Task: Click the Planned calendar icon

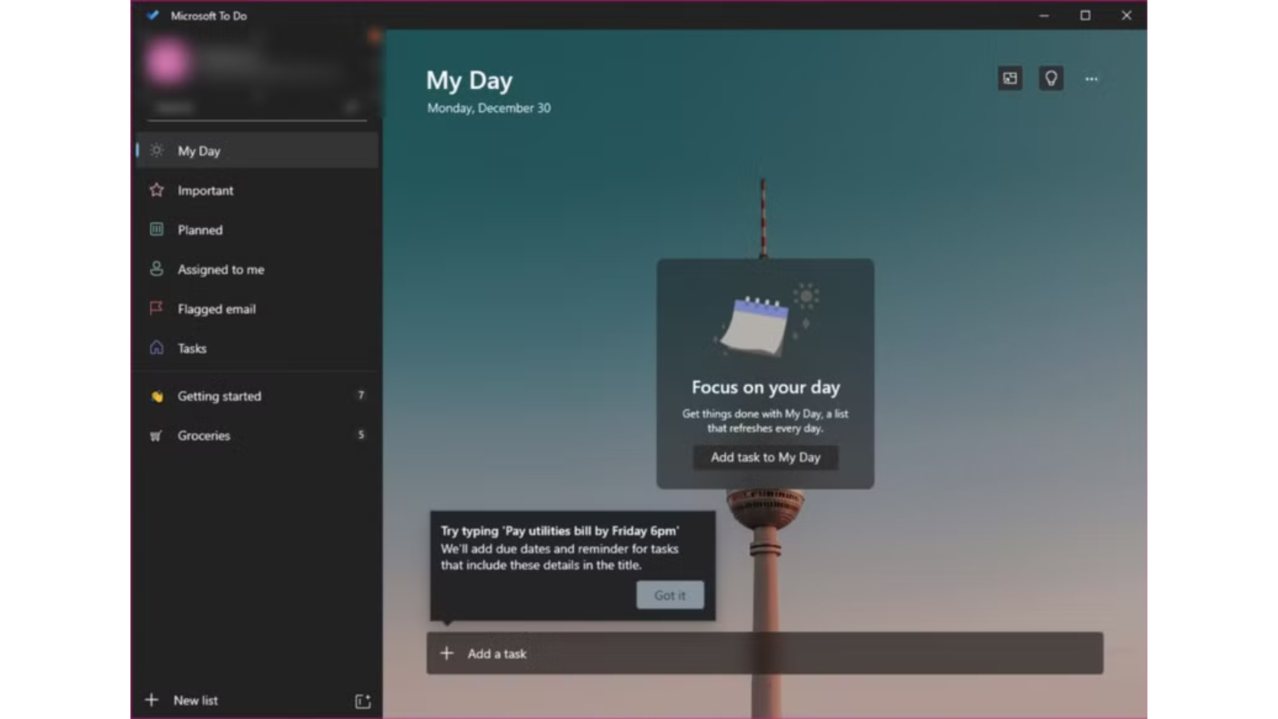Action: [x=156, y=230]
